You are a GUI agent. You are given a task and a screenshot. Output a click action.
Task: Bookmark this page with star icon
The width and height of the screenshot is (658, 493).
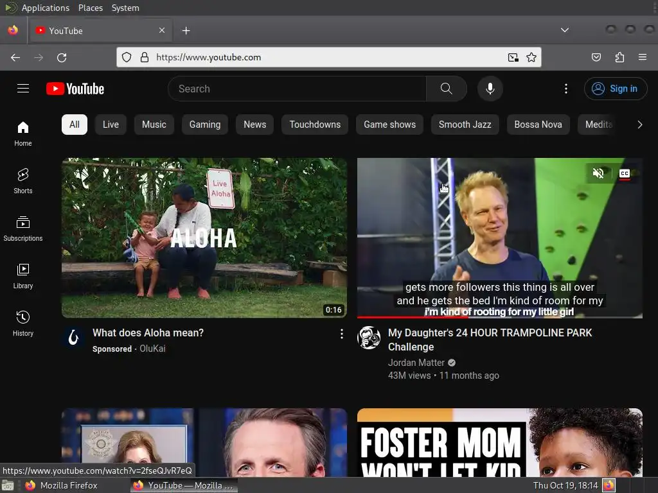click(x=531, y=57)
